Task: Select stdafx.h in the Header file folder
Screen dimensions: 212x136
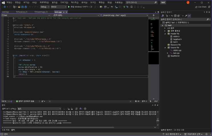Action: [176, 36]
